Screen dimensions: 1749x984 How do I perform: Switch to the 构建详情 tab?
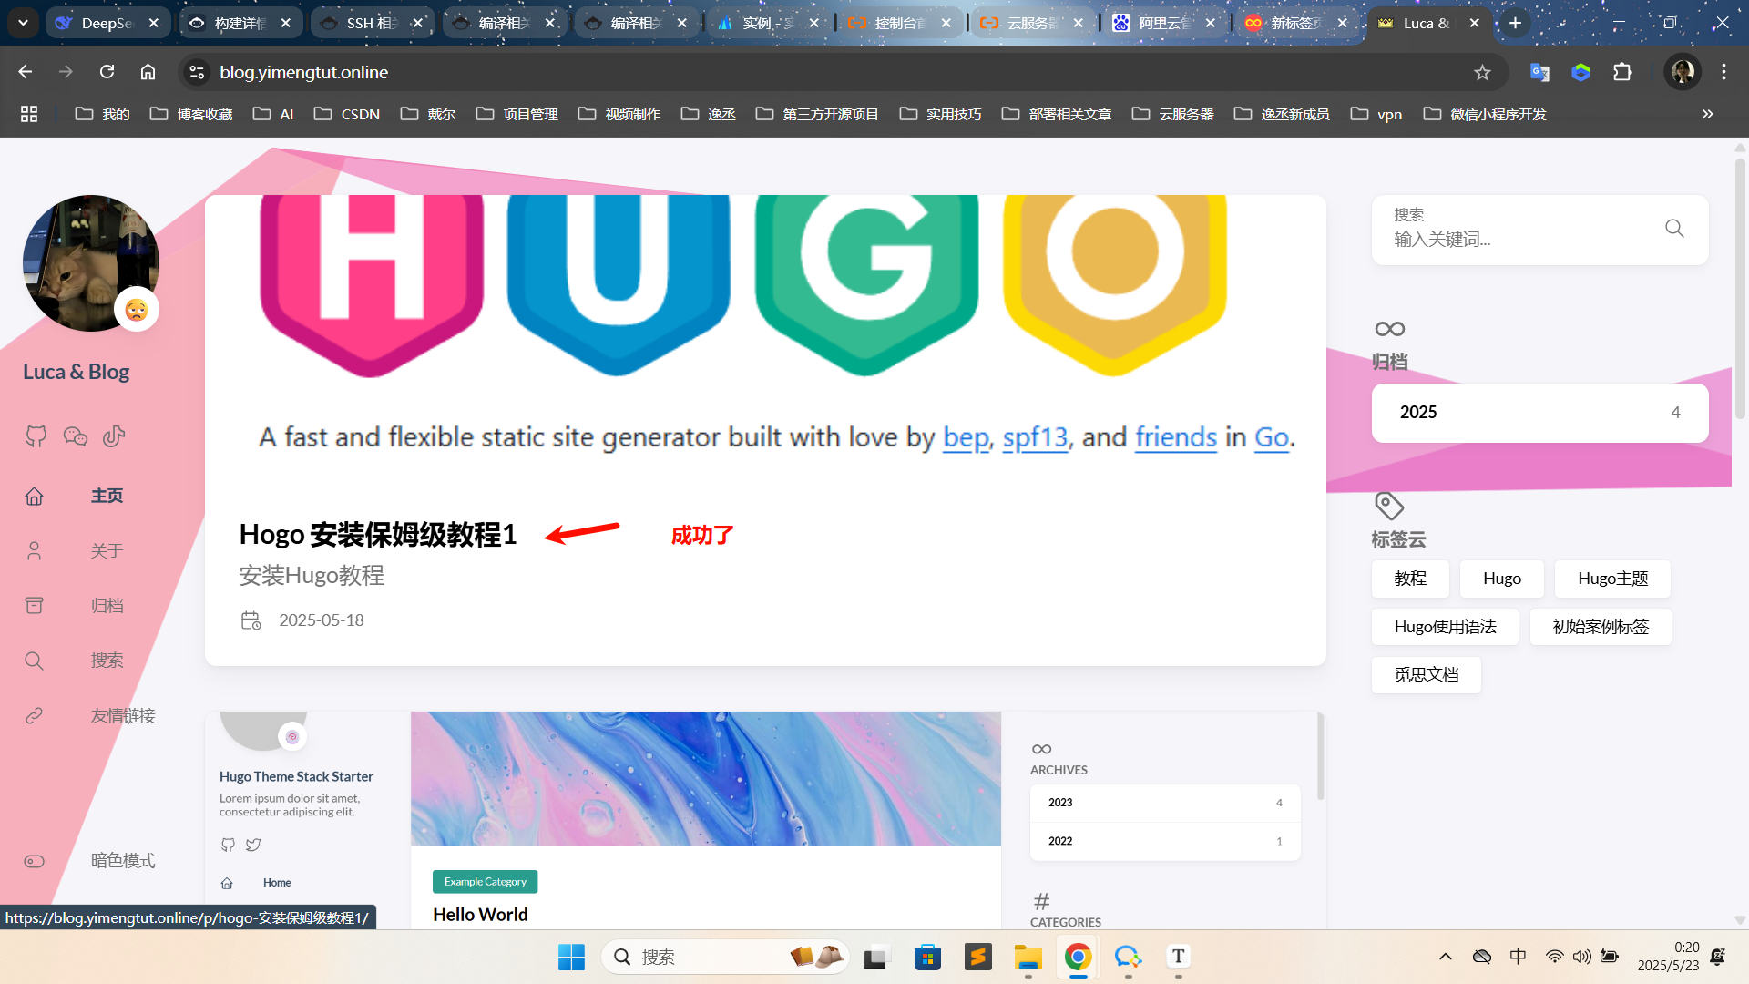(x=240, y=23)
